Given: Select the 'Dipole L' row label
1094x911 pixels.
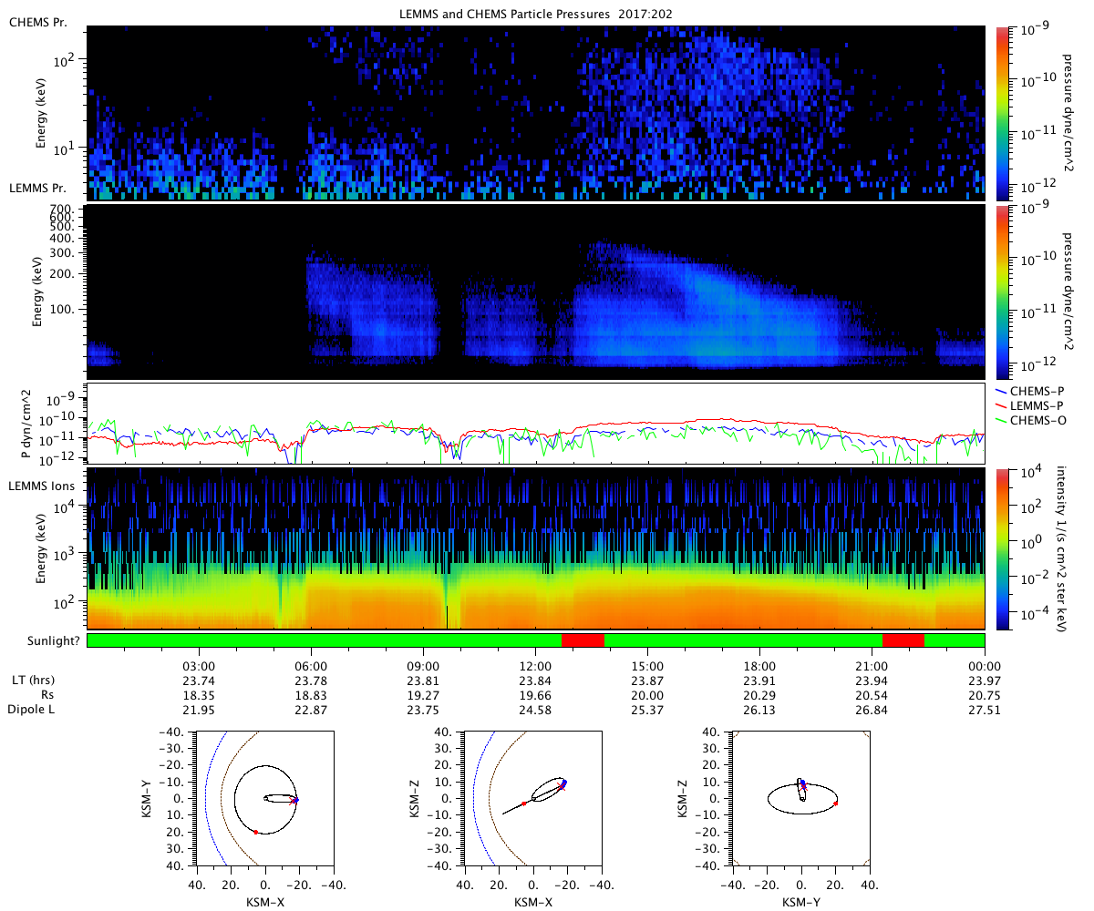Looking at the screenshot, I should click(30, 710).
